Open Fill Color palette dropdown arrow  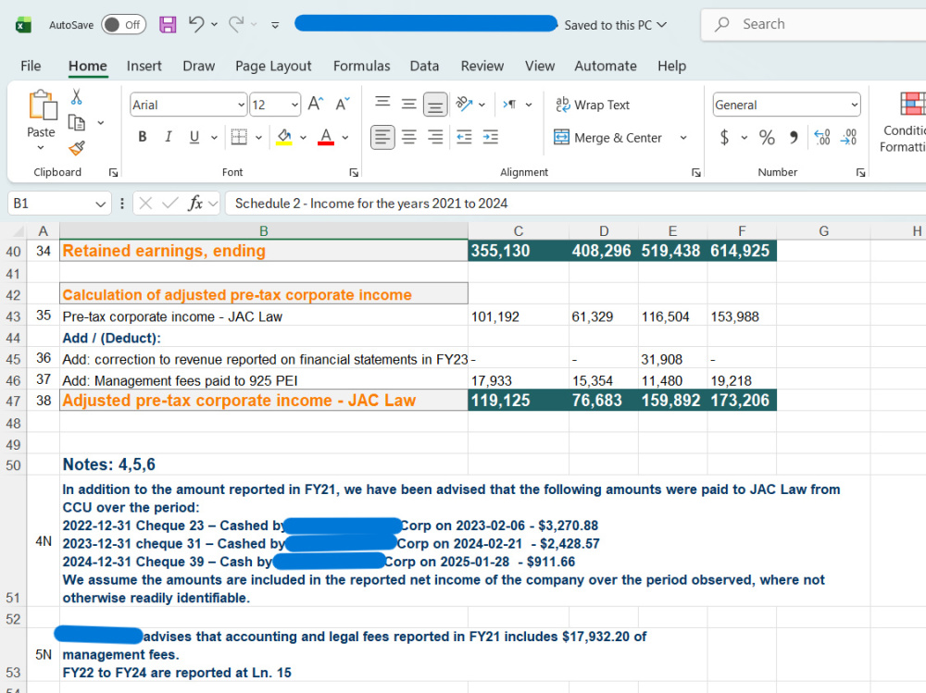pos(303,138)
